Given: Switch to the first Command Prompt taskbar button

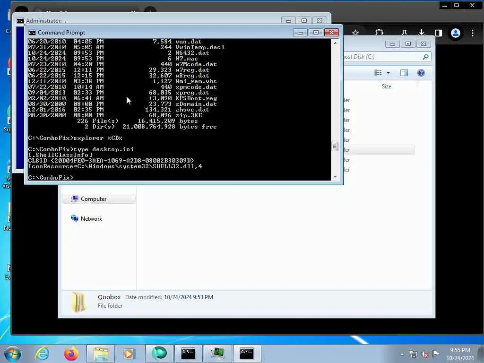Looking at the screenshot, I should 188,354.
